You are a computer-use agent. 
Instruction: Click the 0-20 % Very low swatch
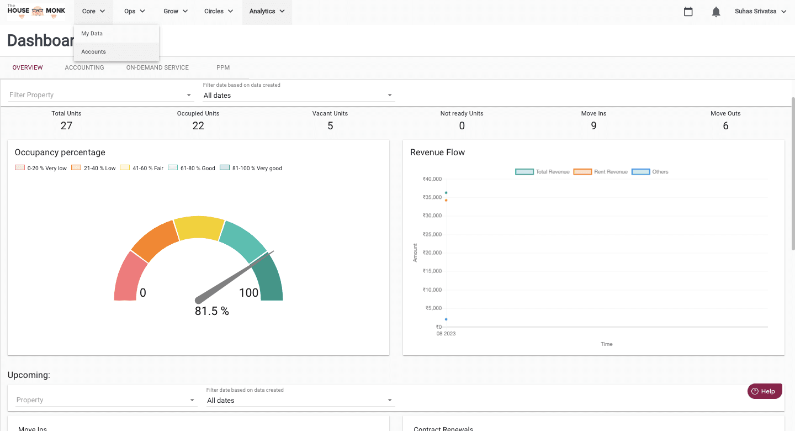(x=20, y=168)
